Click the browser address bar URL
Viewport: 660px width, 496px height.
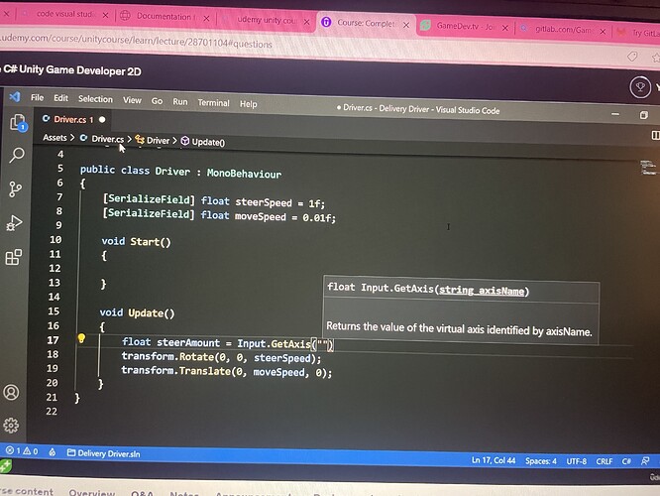pos(136,41)
